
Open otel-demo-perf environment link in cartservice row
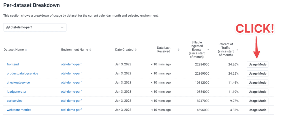[x=71, y=101]
